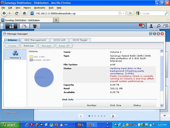Toggle the DSM pilot view icon

[x=165, y=26]
